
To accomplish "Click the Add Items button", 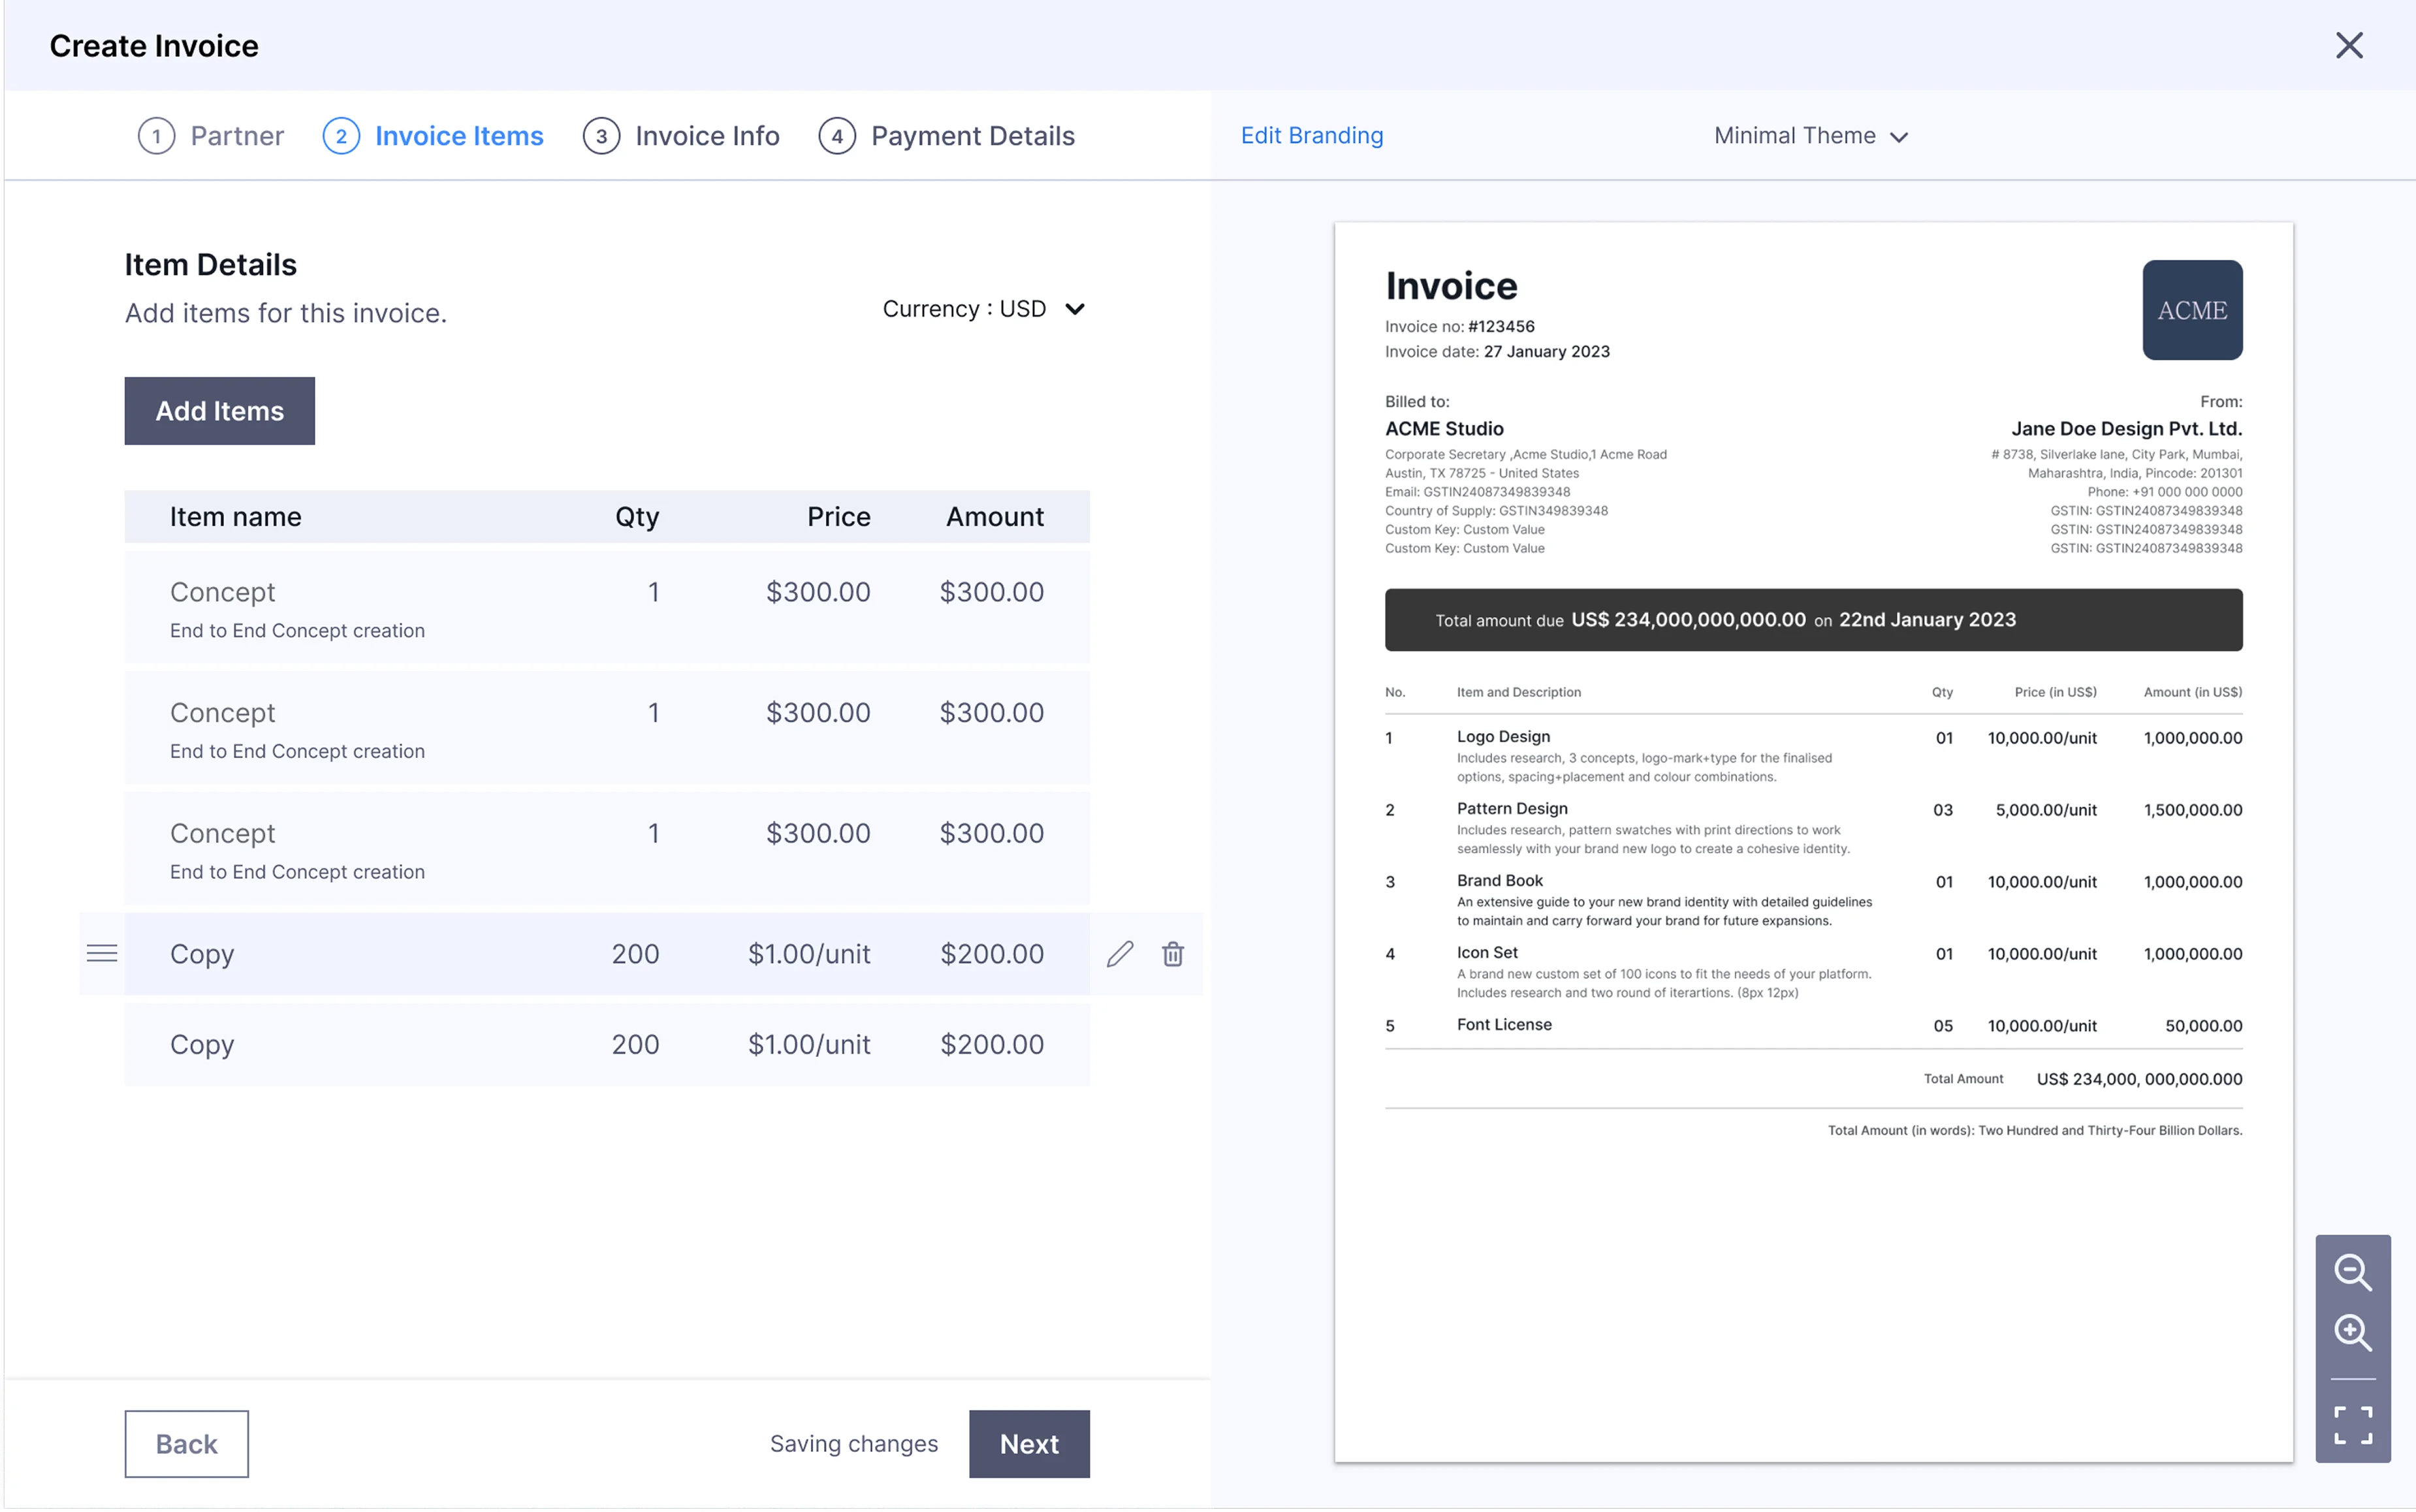I will click(219, 410).
